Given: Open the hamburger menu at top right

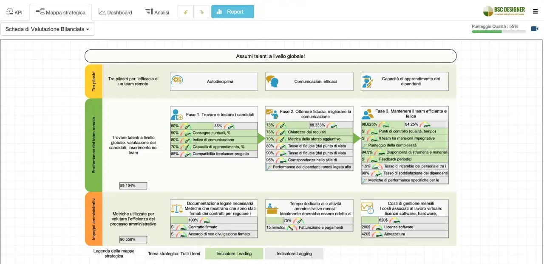Looking at the screenshot, I should (535, 11).
